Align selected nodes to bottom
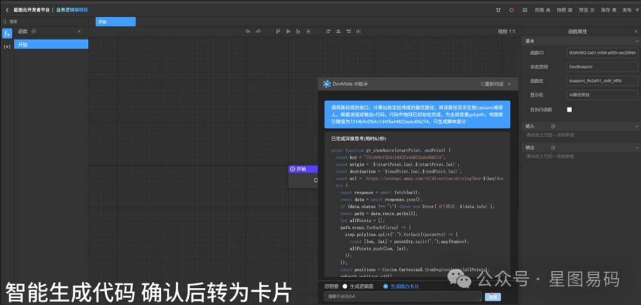Image resolution: width=641 pixels, height=305 pixels. 298,31
